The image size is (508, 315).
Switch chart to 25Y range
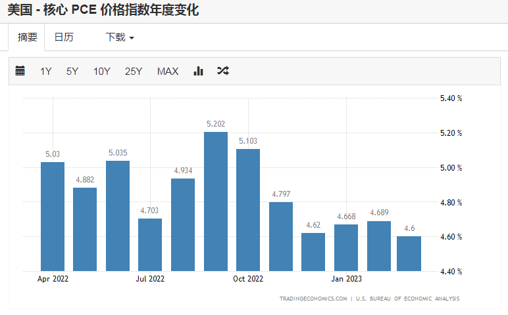click(x=134, y=71)
